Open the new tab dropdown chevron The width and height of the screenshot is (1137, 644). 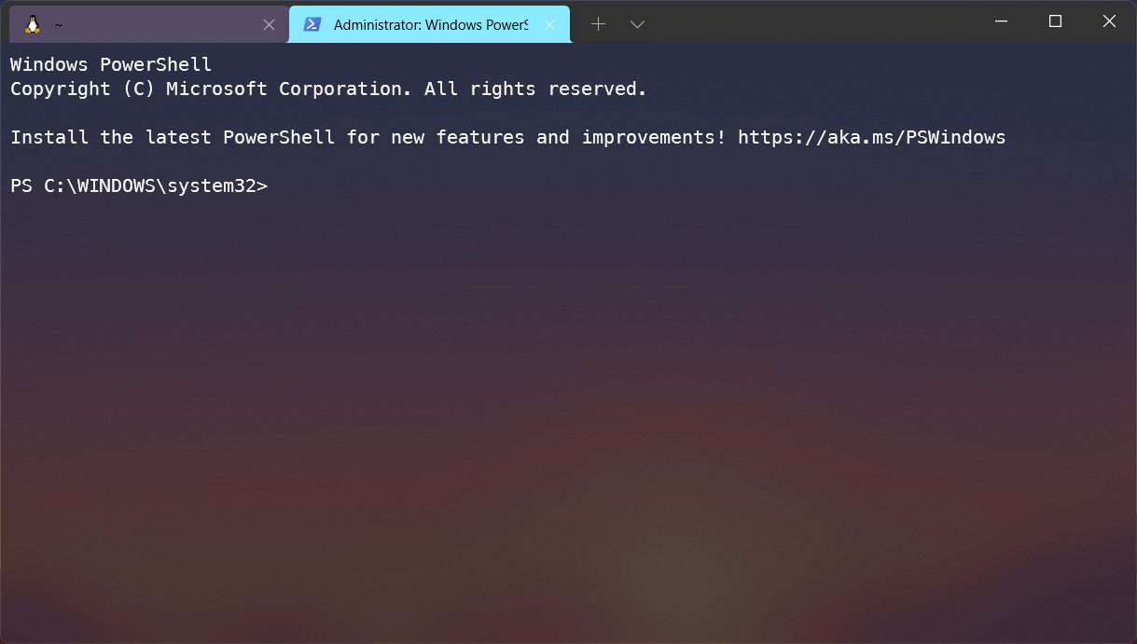tap(637, 23)
